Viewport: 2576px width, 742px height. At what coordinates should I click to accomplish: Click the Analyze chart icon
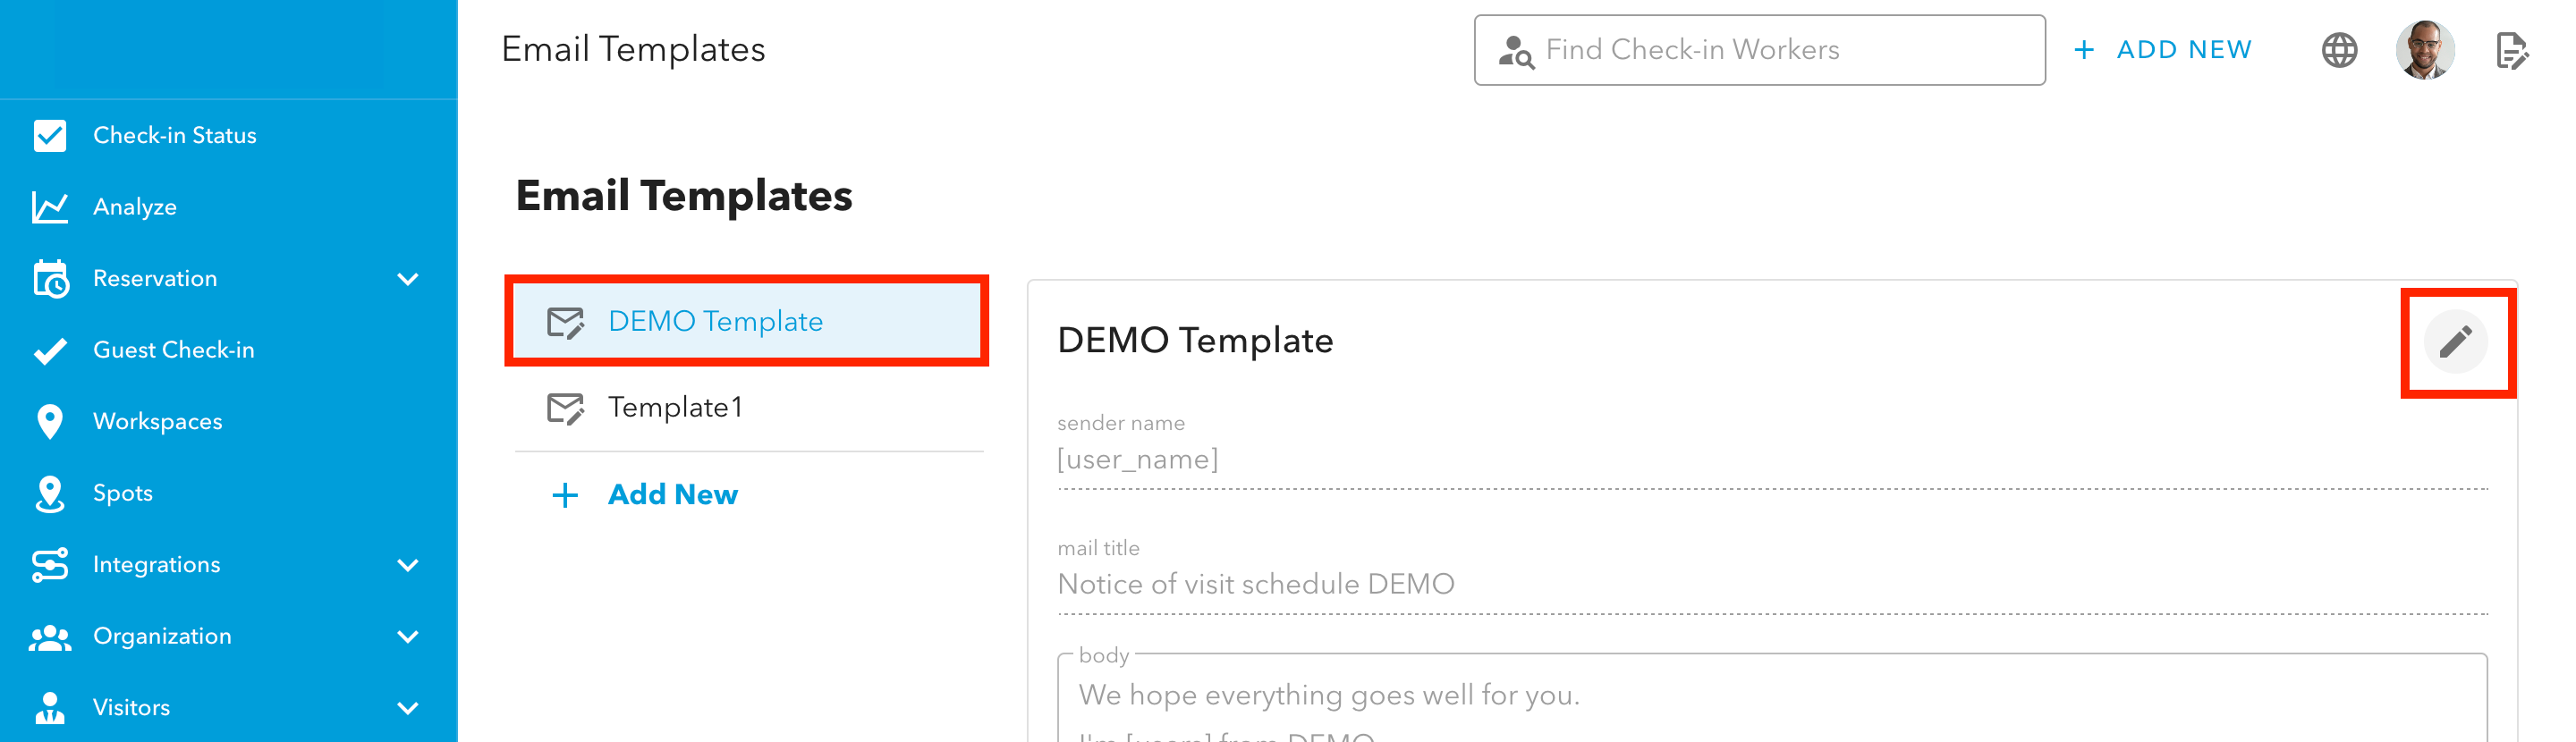(x=50, y=207)
